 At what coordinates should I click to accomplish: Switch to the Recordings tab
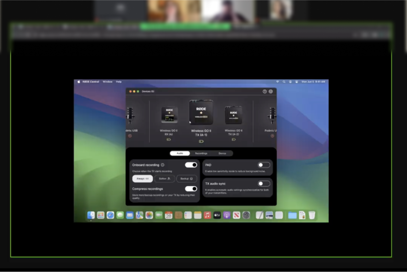click(201, 153)
